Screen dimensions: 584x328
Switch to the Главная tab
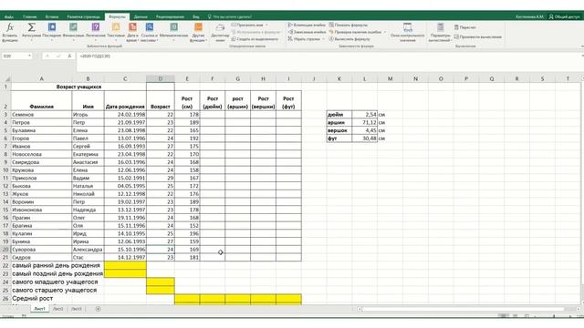coord(29,16)
